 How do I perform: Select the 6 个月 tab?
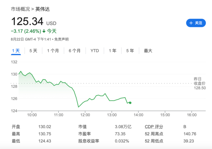click(75, 51)
